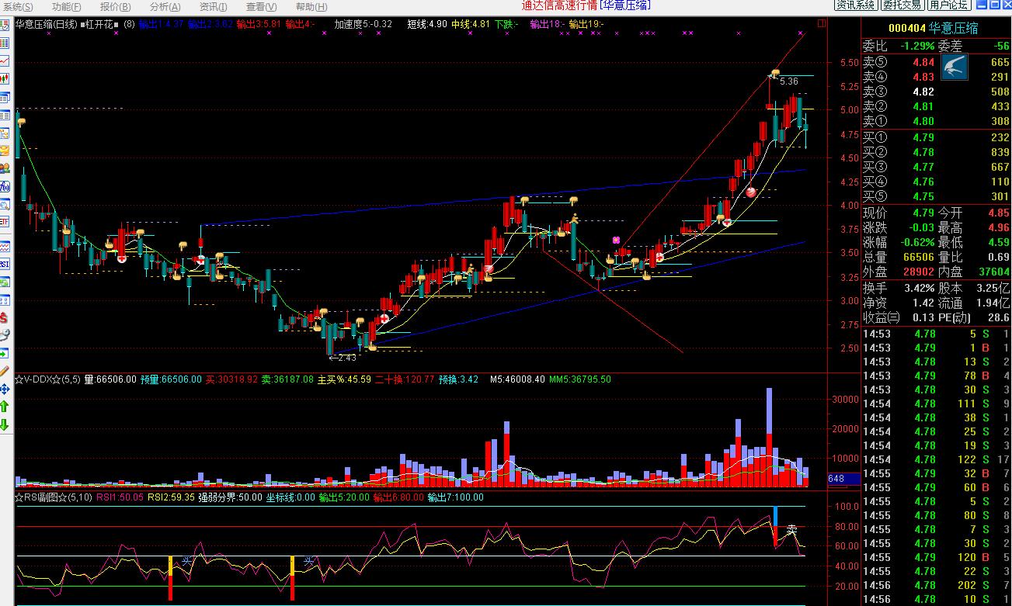The image size is (1012, 606).
Task: Click the red dollar sign sidebar icon
Action: [x=5, y=317]
